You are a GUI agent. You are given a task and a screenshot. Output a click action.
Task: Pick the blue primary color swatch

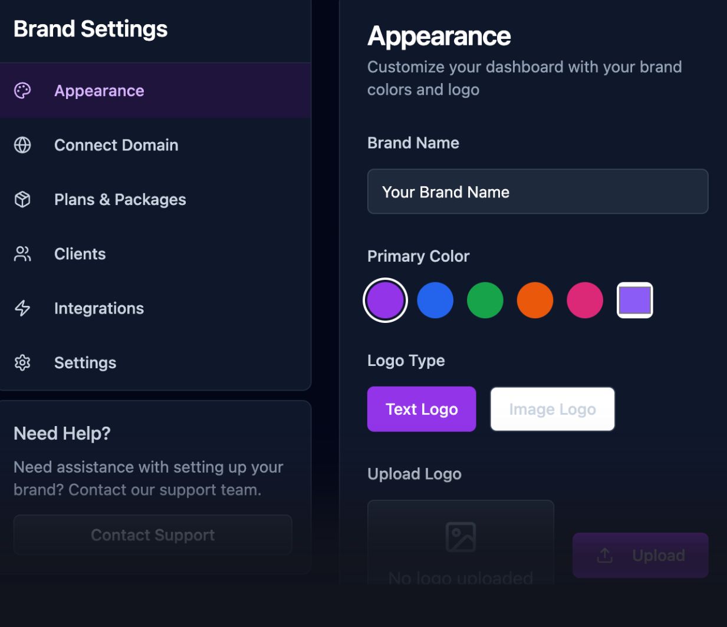coord(435,300)
